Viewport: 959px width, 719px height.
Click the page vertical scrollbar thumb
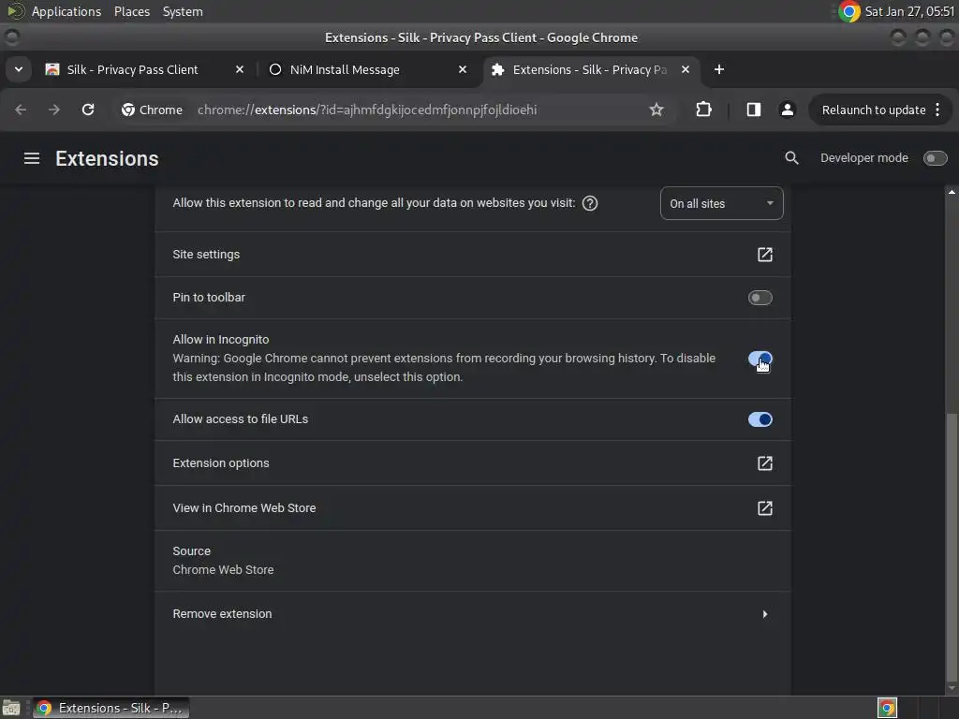(952, 547)
